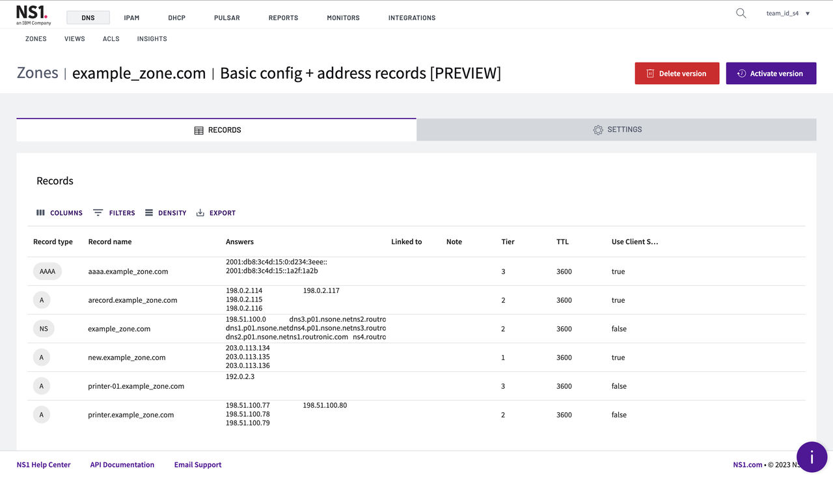This screenshot has height=478, width=833.
Task: Click answer 2001:db8:3c4d:15::1a2f:1a2b
Action: [x=272, y=271]
